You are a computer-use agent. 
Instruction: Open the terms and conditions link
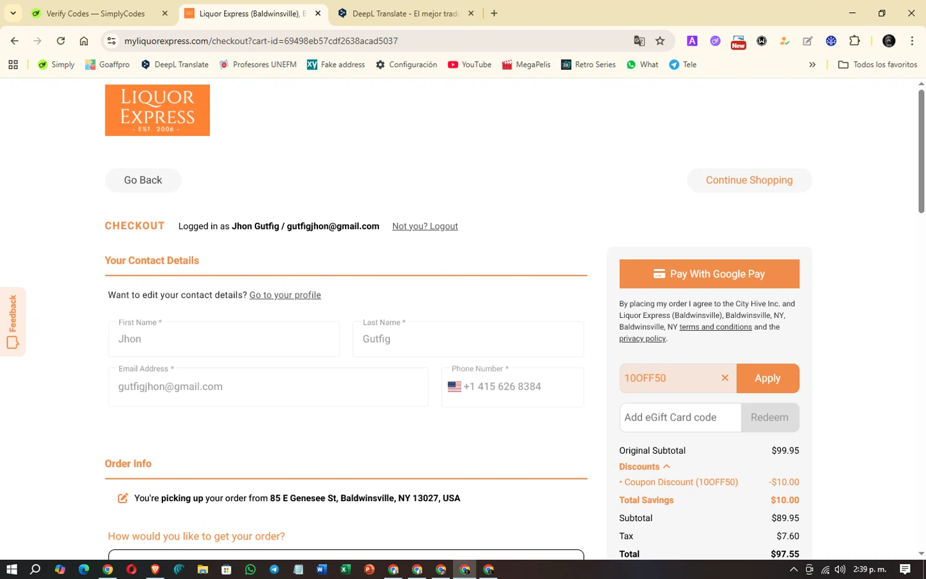pos(715,327)
